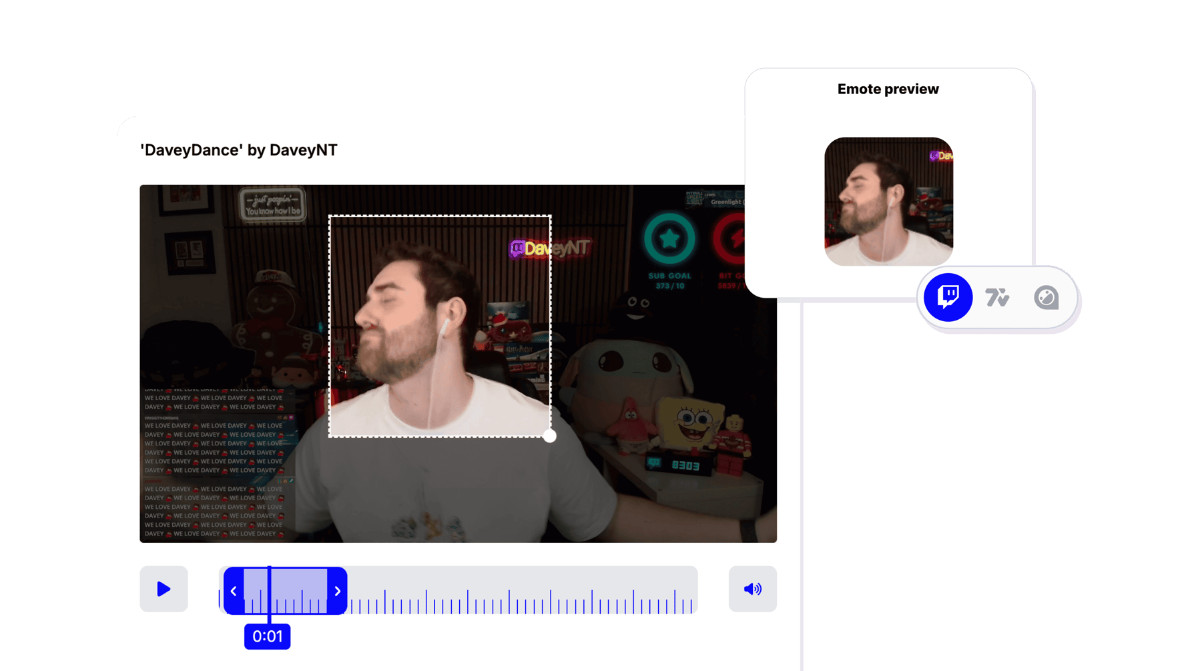
Task: Expand the trim selection using its arrow
Action: 338,590
